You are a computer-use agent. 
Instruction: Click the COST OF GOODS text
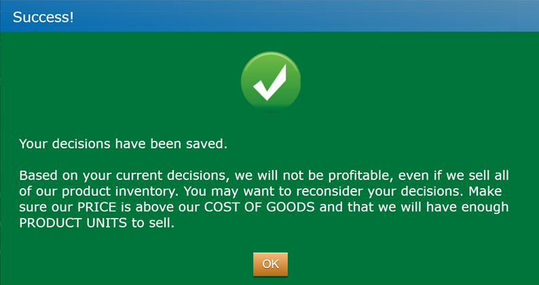pos(259,207)
